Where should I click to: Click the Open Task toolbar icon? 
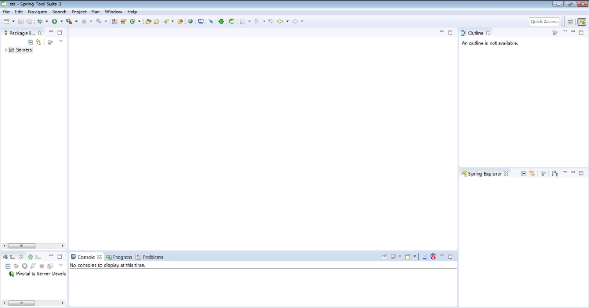[157, 21]
